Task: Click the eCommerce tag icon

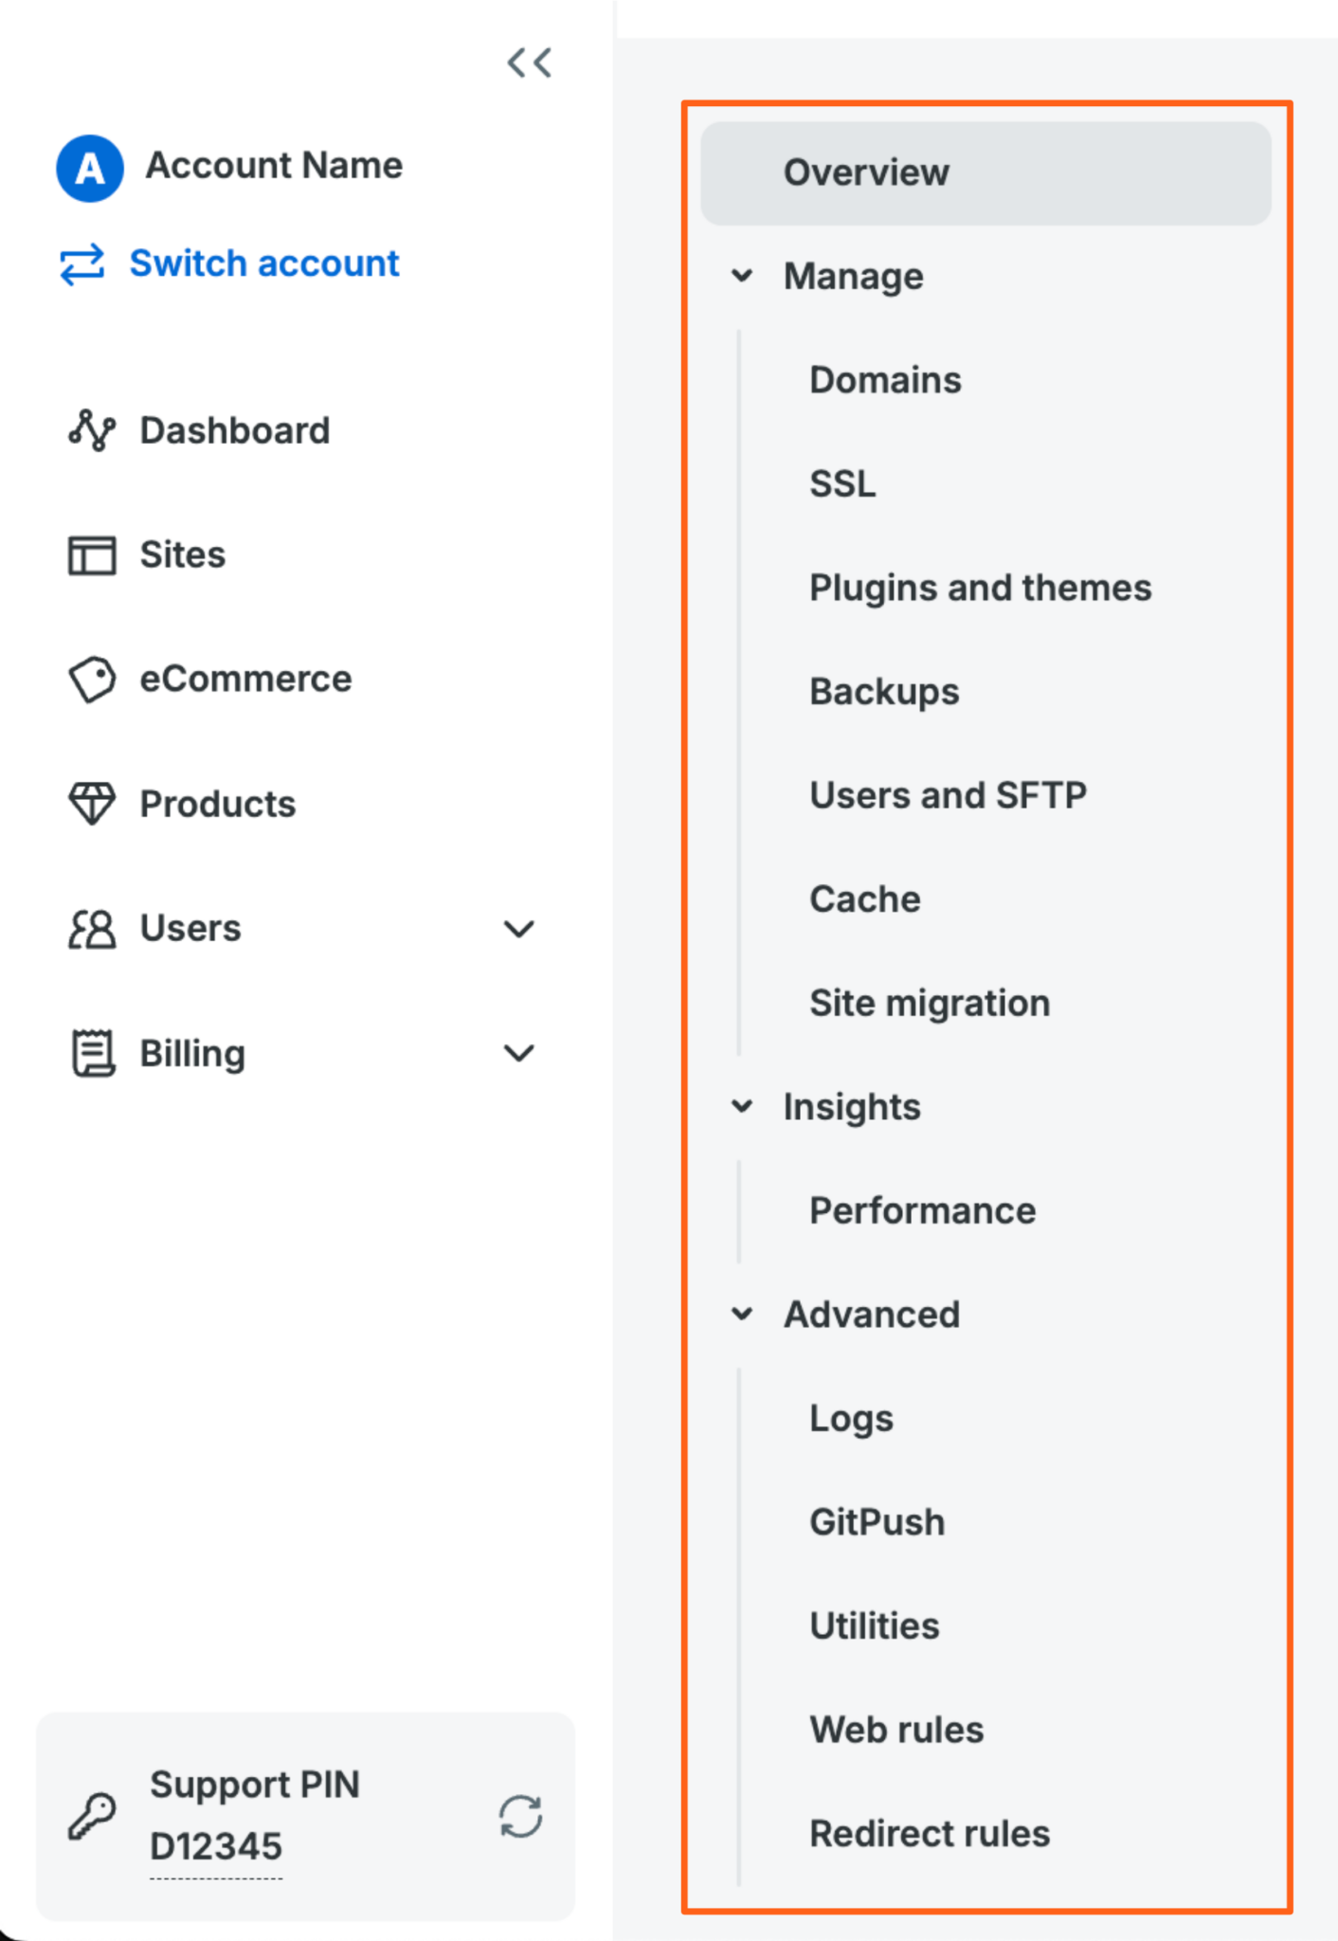Action: (90, 679)
